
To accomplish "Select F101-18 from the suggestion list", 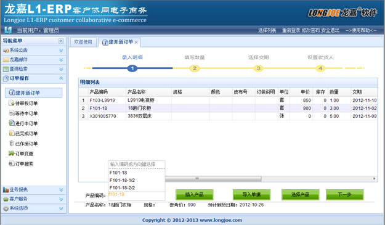I will click(x=137, y=173).
